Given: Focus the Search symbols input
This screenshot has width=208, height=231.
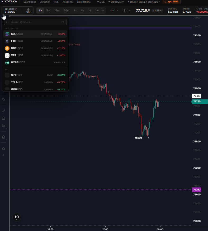Looking at the screenshot, I should (35, 22).
